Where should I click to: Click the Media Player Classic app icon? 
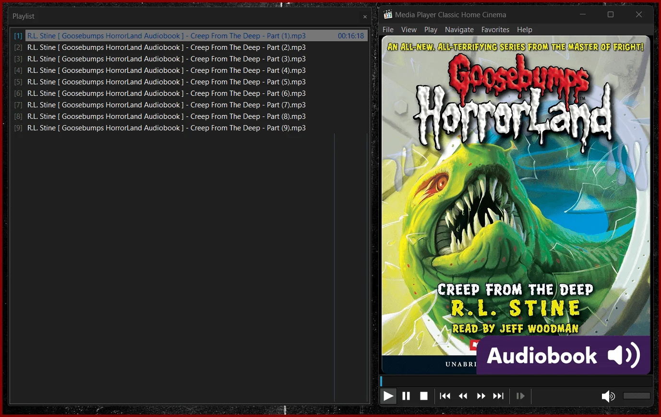coord(388,15)
